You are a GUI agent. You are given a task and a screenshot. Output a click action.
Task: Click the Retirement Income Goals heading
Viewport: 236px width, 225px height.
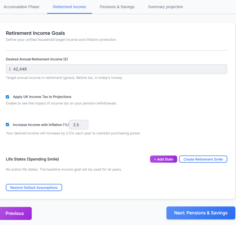[x=35, y=33]
